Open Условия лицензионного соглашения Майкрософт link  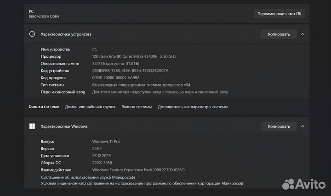point(143,183)
